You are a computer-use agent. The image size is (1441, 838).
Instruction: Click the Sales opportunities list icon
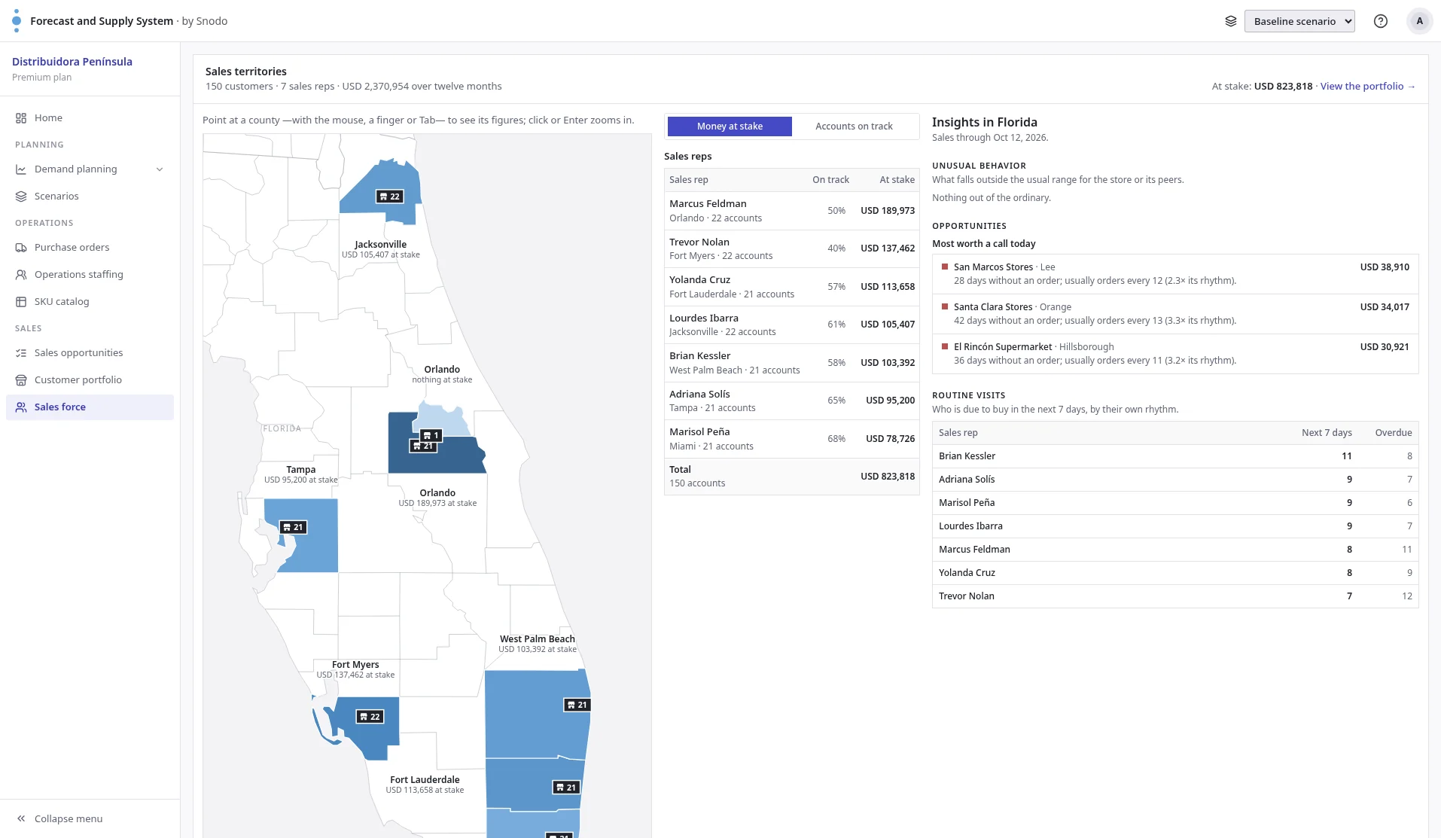click(x=21, y=353)
